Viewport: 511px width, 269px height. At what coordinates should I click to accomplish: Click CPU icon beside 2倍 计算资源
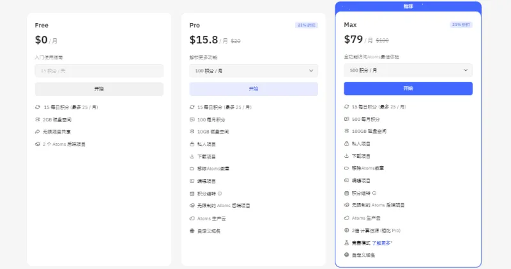click(346, 230)
